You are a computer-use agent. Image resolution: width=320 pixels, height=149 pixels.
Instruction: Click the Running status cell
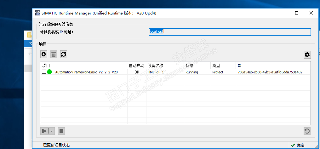pyautogui.click(x=191, y=72)
